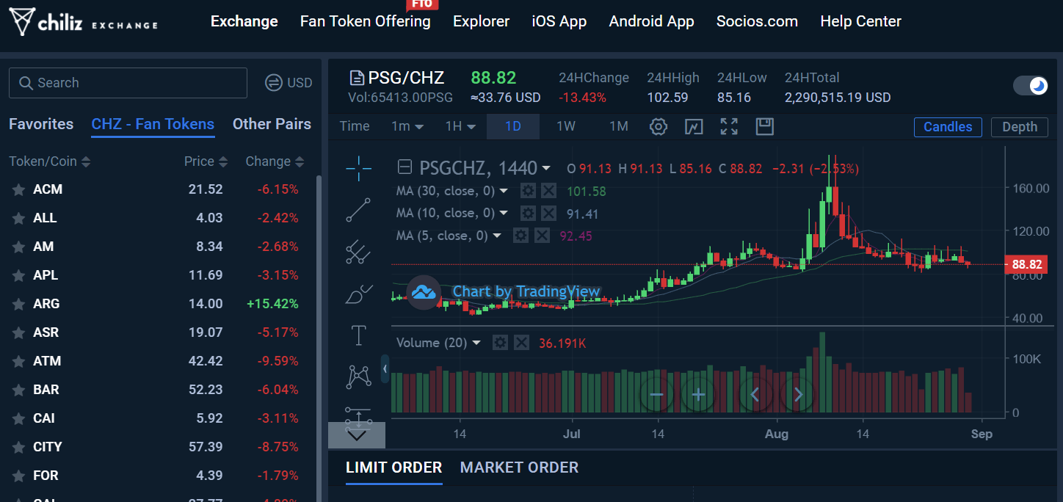
Task: Expand the Volume (20) indicator dropdown
Action: coord(476,342)
